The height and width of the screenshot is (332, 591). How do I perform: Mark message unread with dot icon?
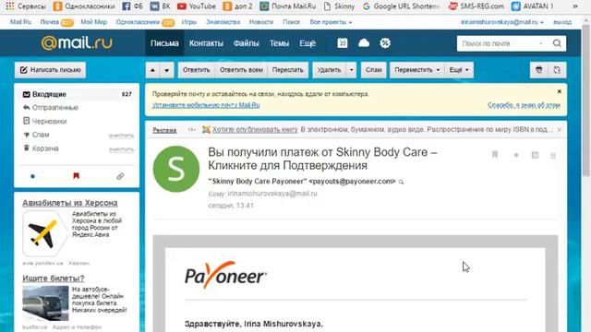tap(516, 155)
